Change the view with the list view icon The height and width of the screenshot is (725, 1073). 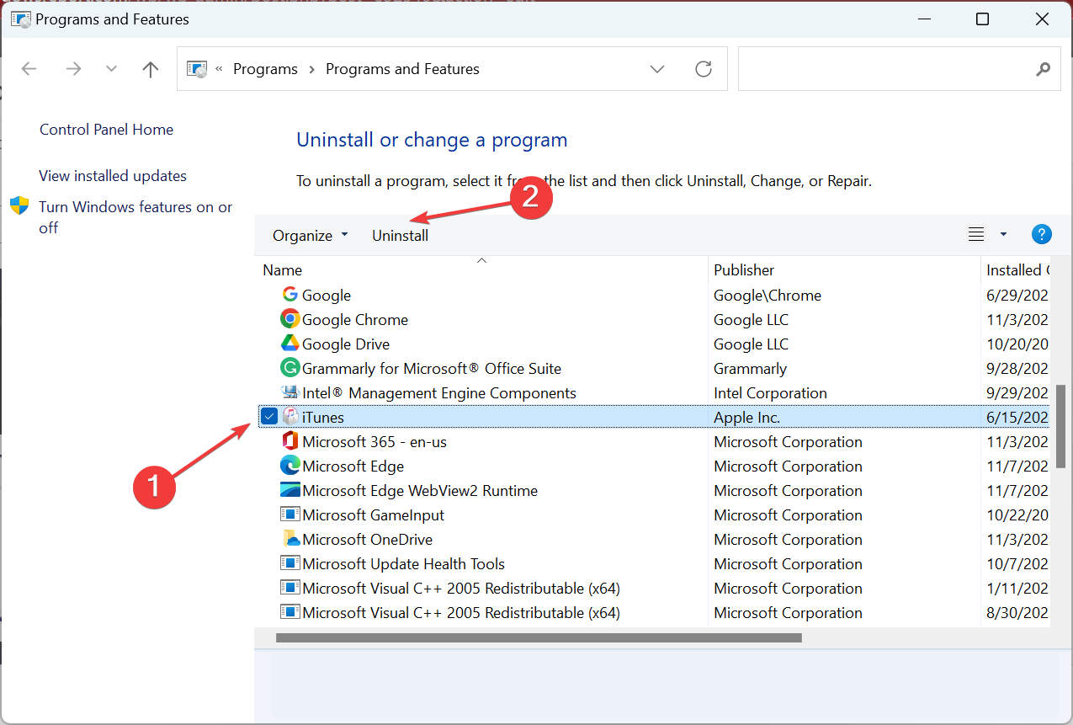[x=976, y=235]
